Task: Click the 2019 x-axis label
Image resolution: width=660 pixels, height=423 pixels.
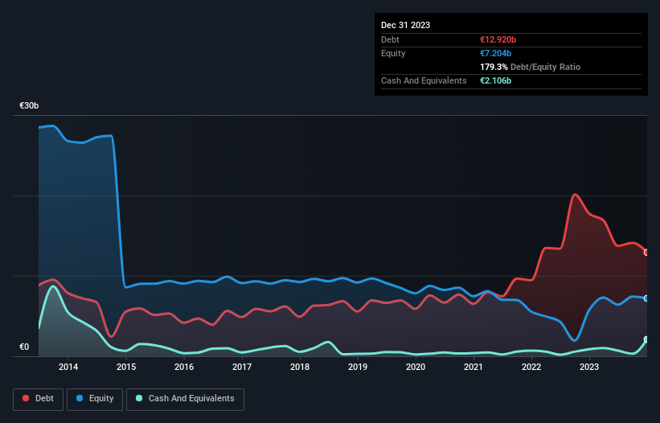Action: [358, 367]
